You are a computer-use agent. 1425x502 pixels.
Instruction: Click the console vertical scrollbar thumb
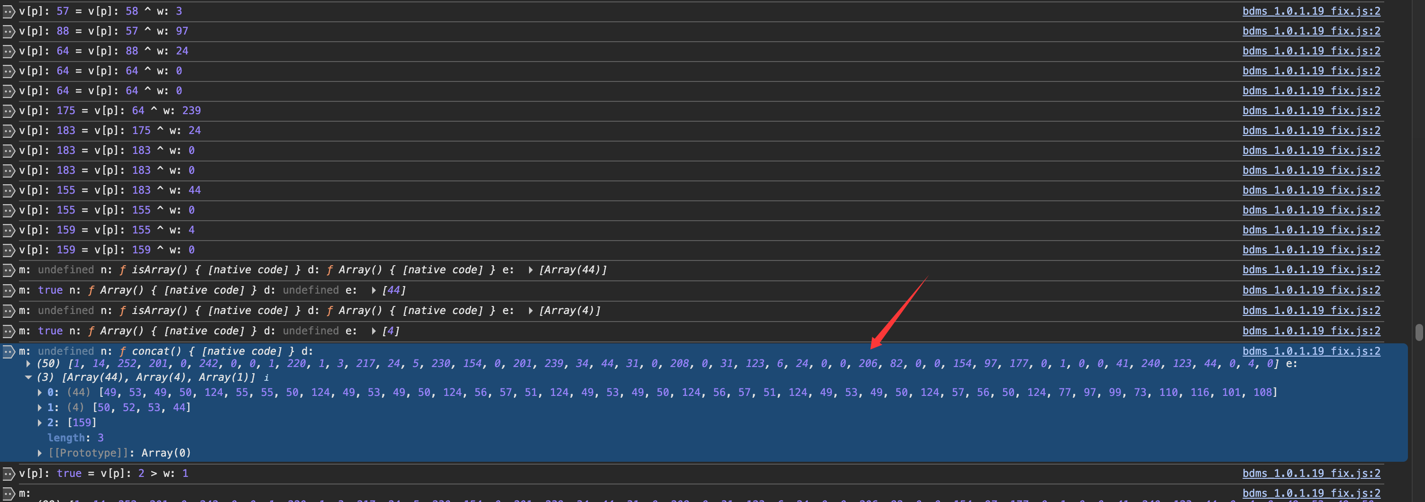(1419, 333)
